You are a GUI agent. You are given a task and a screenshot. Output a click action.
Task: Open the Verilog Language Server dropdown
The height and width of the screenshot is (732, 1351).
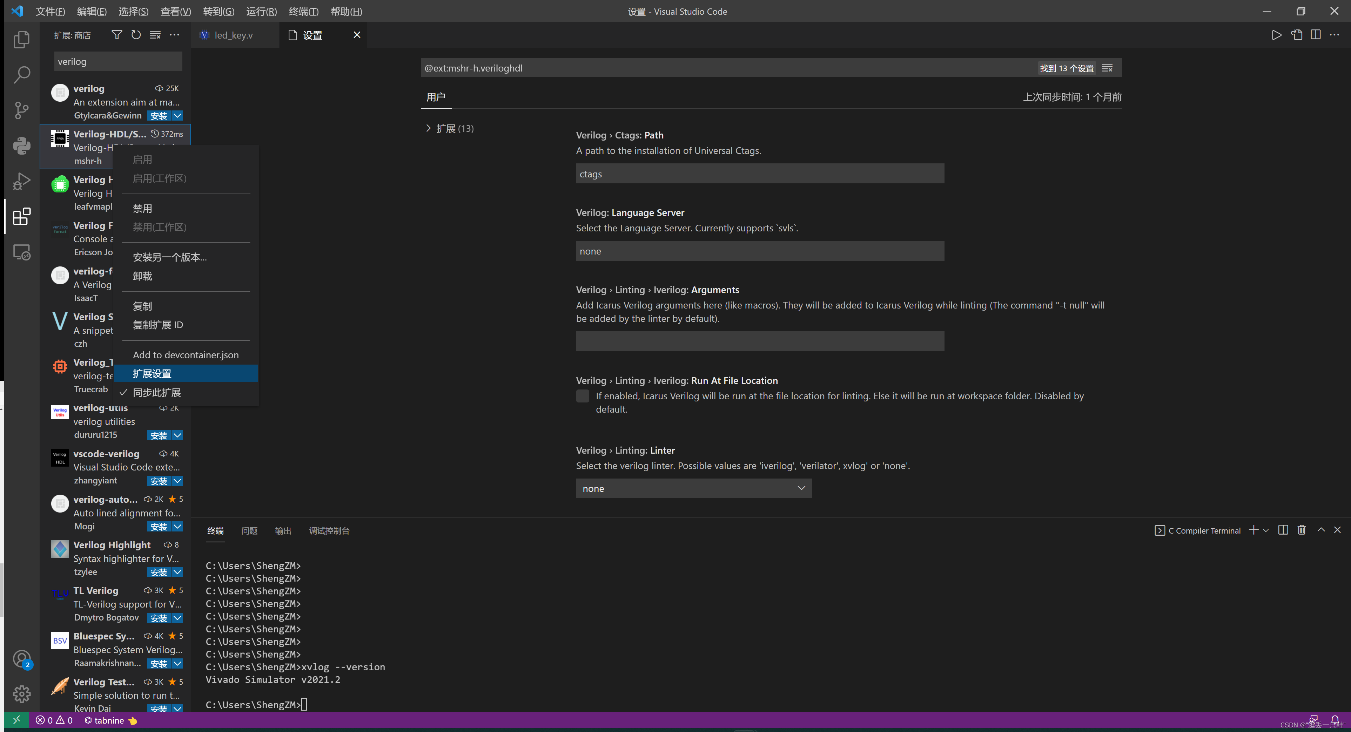click(x=760, y=251)
